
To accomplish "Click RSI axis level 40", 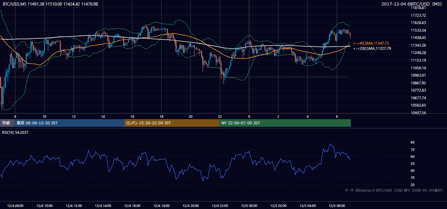I will pos(412,171).
